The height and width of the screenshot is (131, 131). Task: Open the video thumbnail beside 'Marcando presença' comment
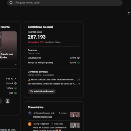click(75, 115)
